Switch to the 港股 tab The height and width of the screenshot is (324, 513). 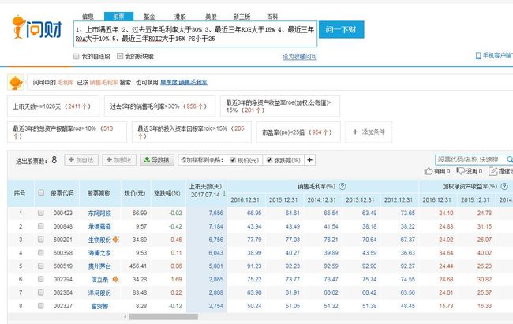(x=180, y=17)
